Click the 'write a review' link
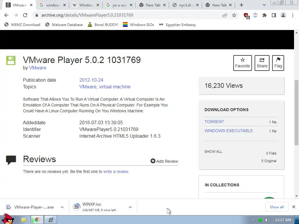The height and width of the screenshot is (224, 299). click(x=116, y=171)
